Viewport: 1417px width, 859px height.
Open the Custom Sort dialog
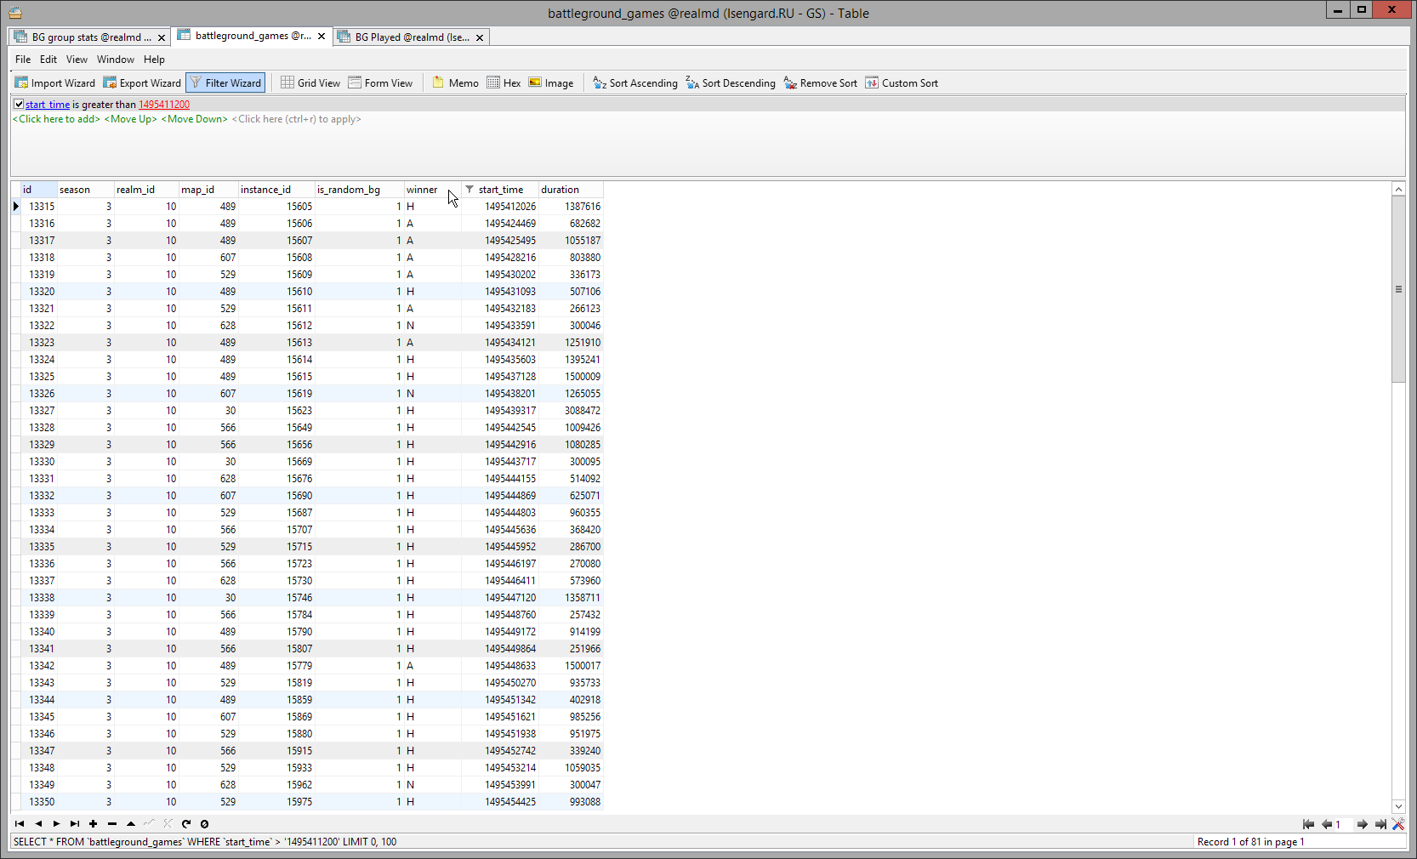click(x=902, y=82)
